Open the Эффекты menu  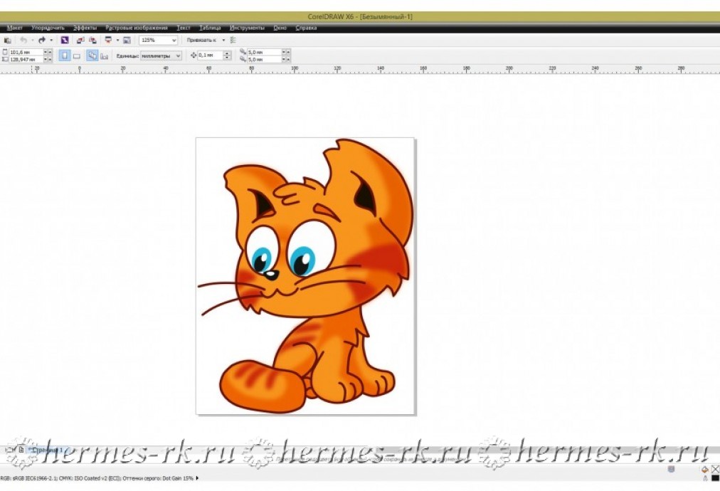coord(85,28)
